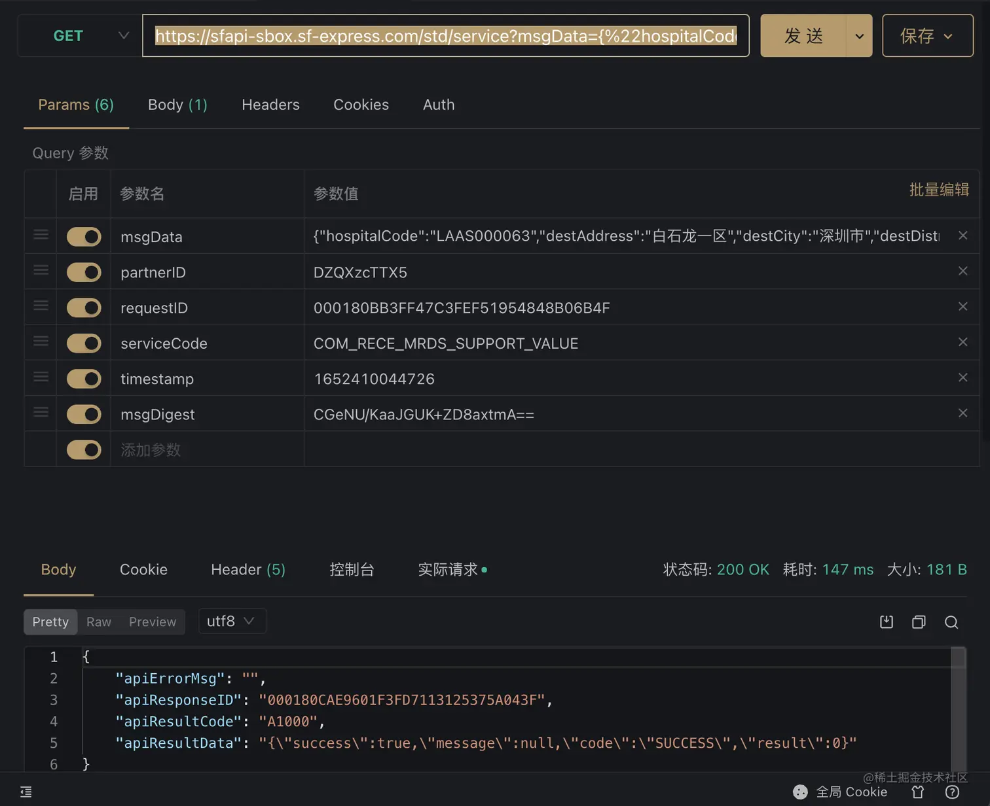Remove the serviceCode parameter row
Screen dimensions: 990x806
[962, 342]
